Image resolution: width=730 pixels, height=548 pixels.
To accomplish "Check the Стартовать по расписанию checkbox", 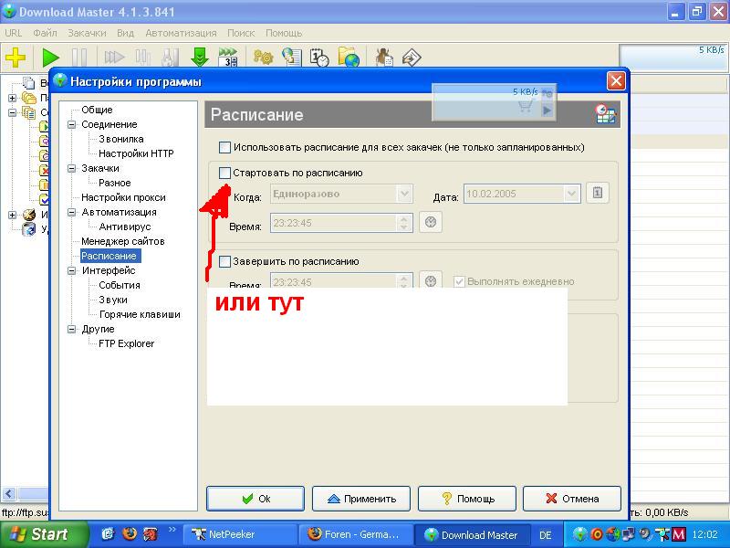I will [x=224, y=173].
